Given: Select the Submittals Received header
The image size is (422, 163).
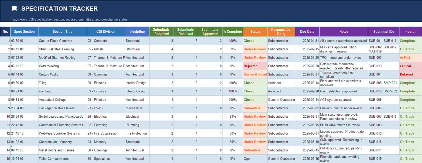Looking at the screenshot, I should (186, 32).
